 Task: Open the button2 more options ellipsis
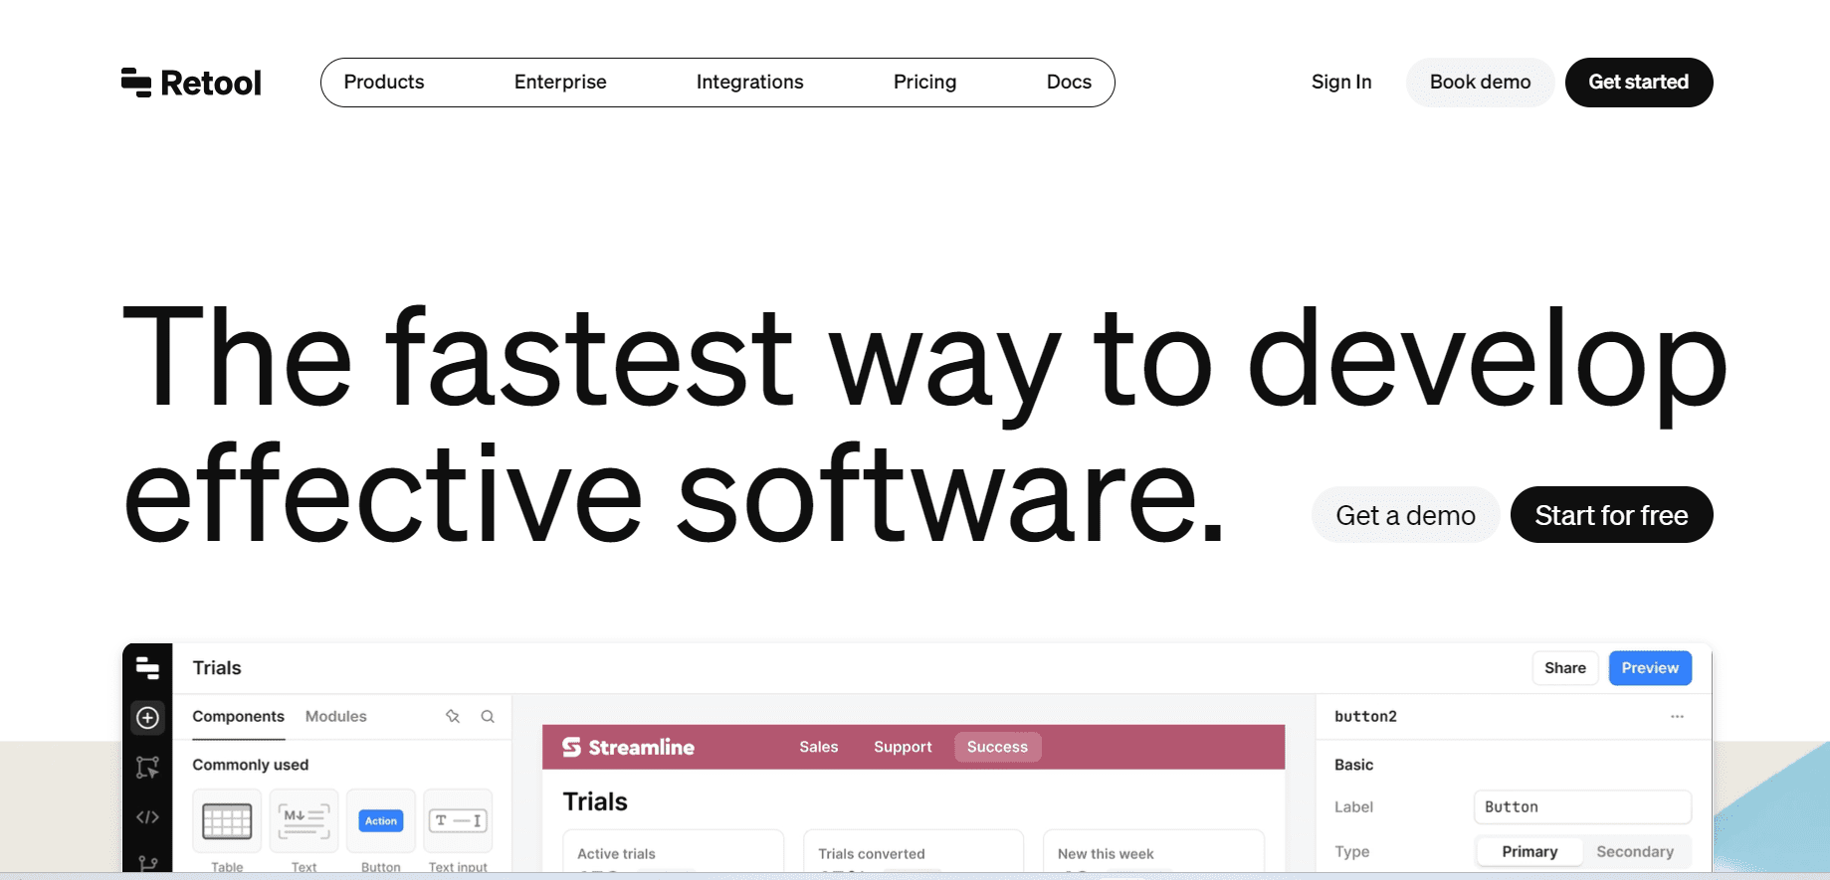coord(1677,716)
